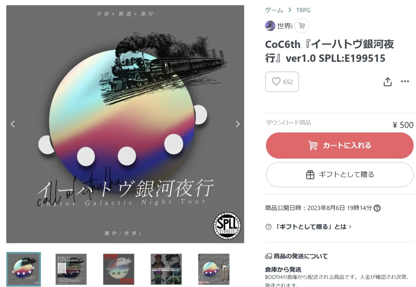Expand the「ギフトとして贈る」とは link chevron
416x287 pixels.
350,227
